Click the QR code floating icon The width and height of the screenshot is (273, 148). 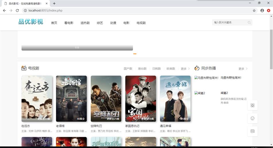(x=252, y=105)
